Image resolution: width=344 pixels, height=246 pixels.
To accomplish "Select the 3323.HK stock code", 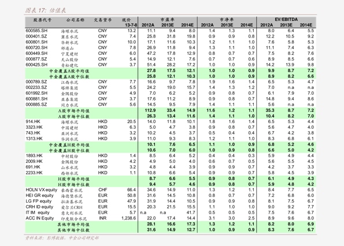I will click(x=34, y=127).
